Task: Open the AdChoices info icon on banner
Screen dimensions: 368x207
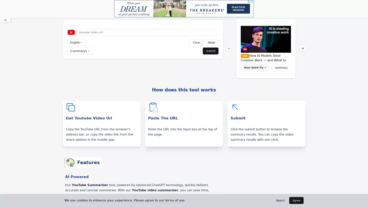Action: 249,2
